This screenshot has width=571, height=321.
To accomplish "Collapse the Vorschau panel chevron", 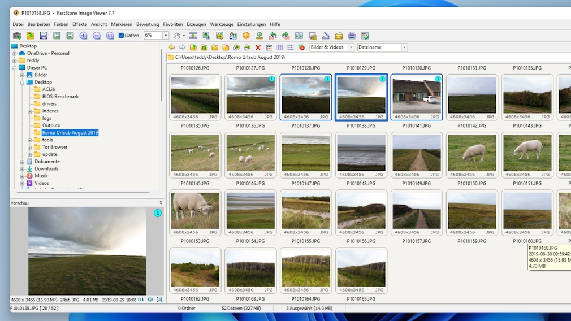I will (x=161, y=203).
